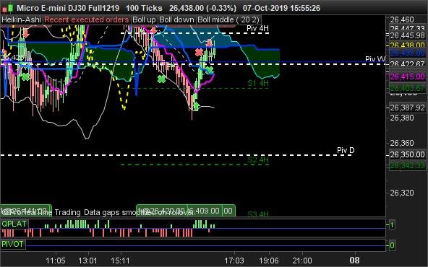Click the green up-arrow buy order marker
Image resolution: width=428 pixels, height=267 pixels.
(196, 106)
